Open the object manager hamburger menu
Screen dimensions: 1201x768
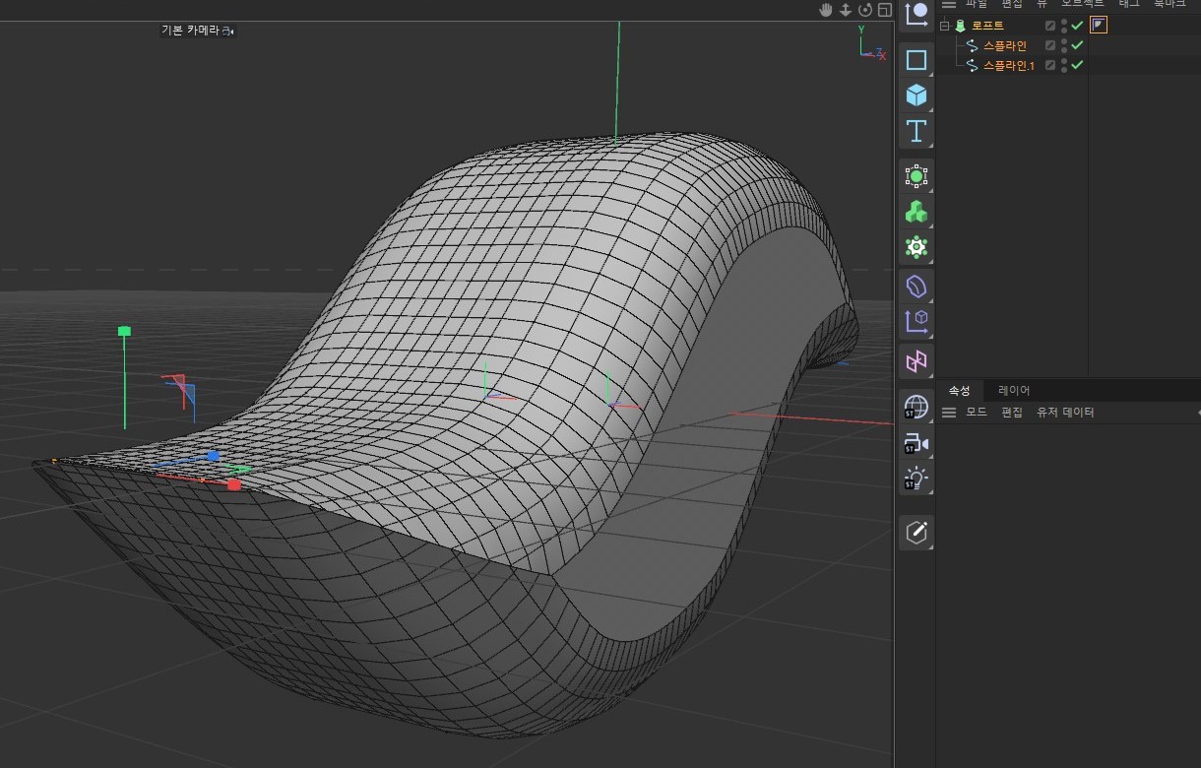pos(949,4)
